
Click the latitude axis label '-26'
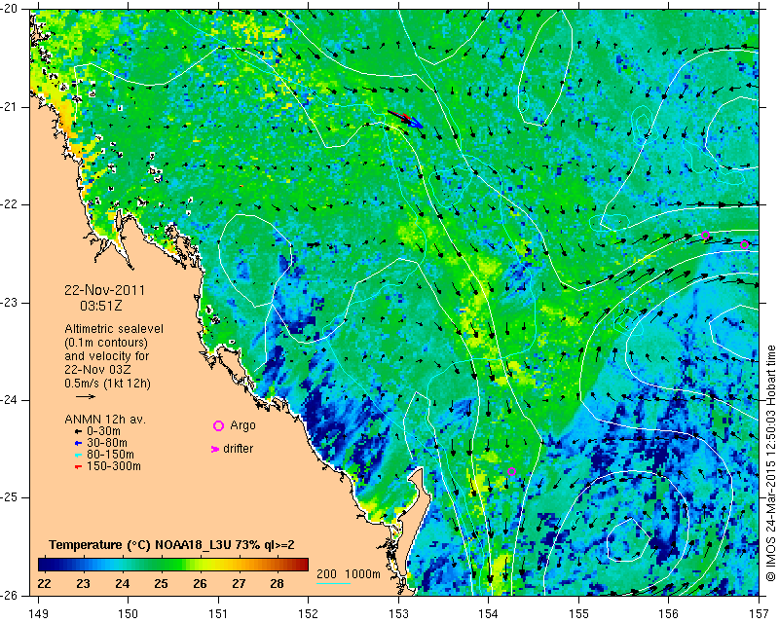[9, 595]
